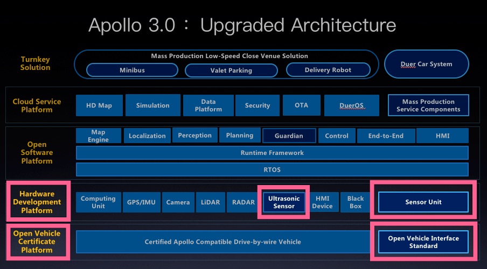Screen dimensions: 487x269
Task: Click the Minibus solution box
Action: click(132, 70)
